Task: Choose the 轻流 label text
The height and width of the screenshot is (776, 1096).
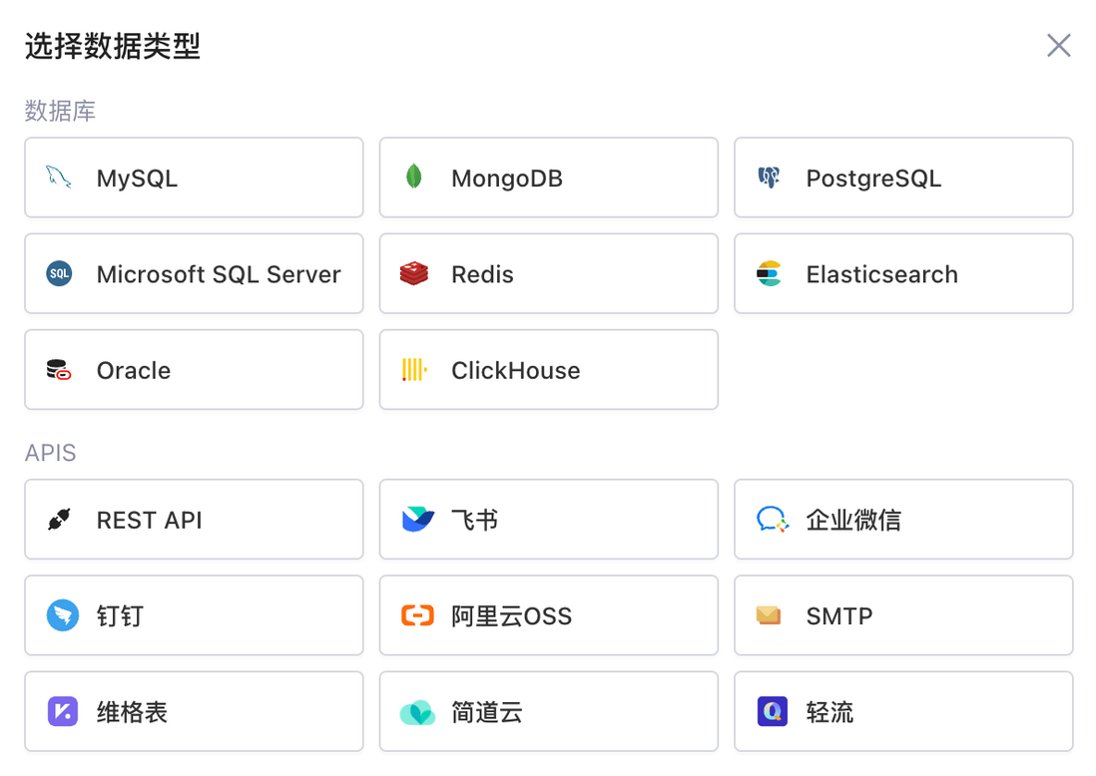Action: pos(829,712)
